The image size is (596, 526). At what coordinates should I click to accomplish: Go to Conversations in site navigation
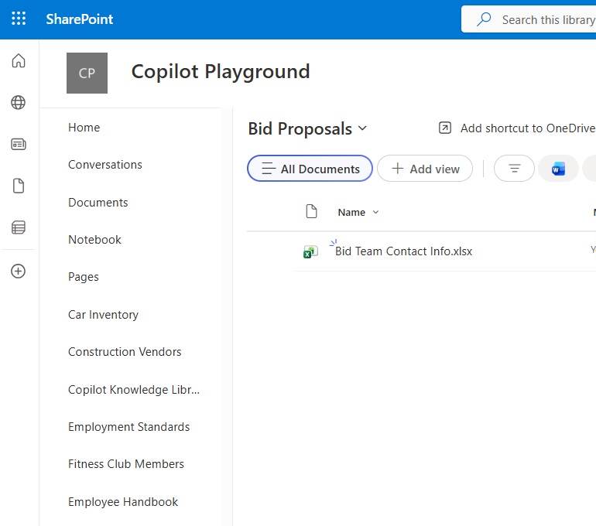[105, 165]
